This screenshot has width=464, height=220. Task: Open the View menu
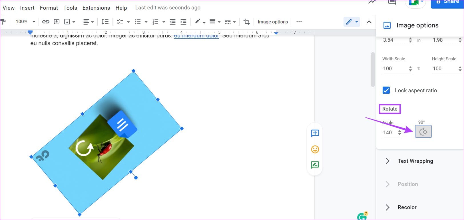9,8
